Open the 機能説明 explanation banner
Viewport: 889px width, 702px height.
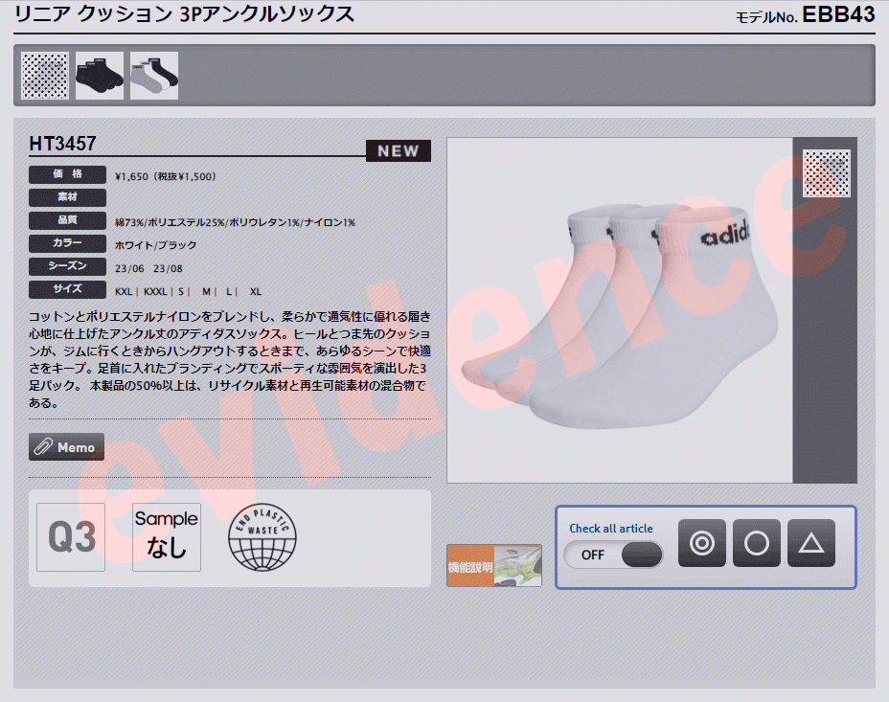[493, 565]
